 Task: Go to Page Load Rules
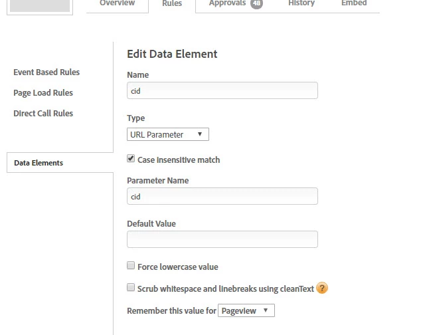[x=43, y=92]
